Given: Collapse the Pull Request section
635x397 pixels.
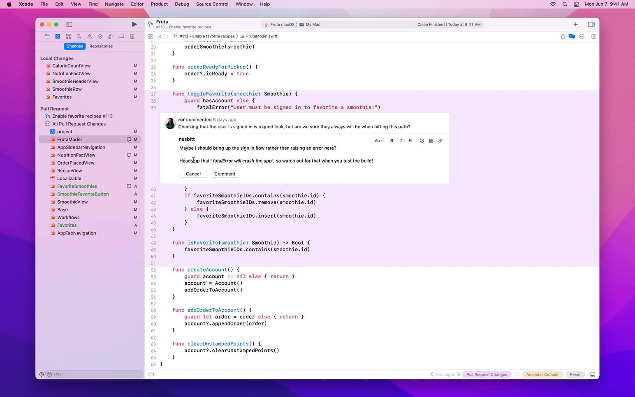Looking at the screenshot, I should [x=54, y=108].
